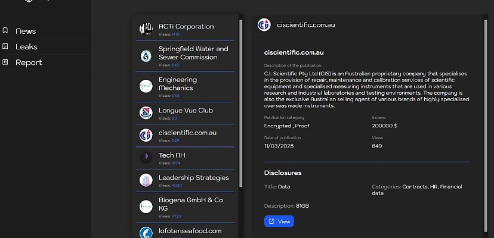Open the News section
This screenshot has height=238, width=494.
(25, 31)
